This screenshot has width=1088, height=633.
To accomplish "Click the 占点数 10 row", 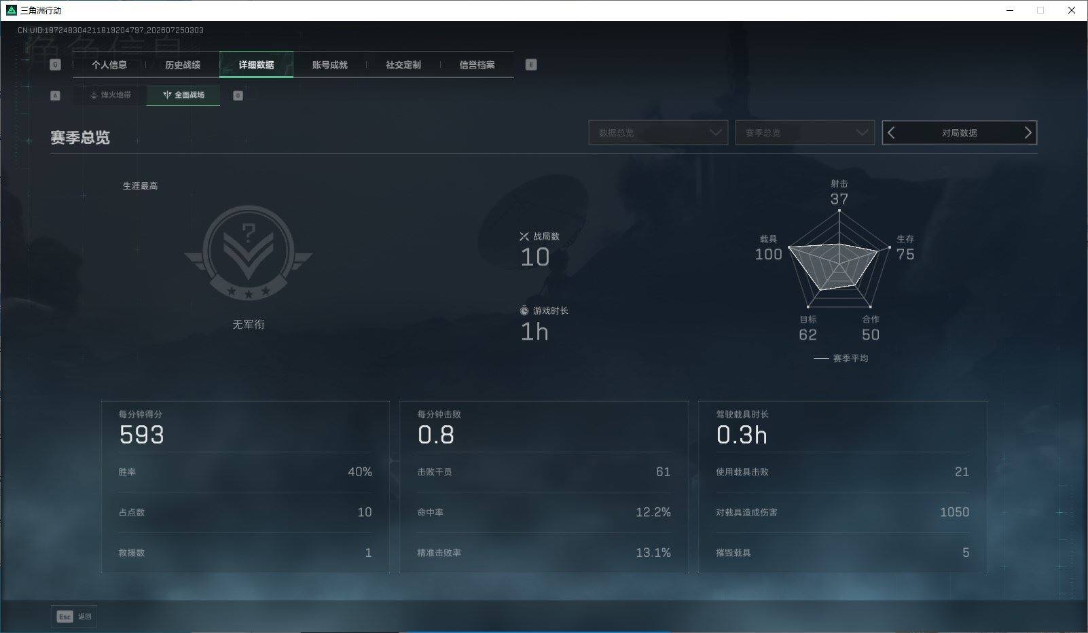I will coord(245,512).
